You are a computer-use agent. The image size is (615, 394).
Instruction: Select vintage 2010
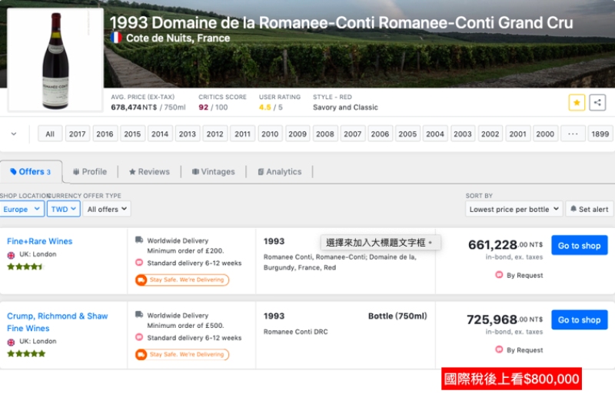click(270, 134)
